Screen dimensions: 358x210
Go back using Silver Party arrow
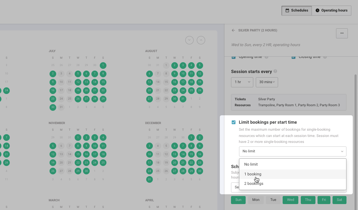233,30
